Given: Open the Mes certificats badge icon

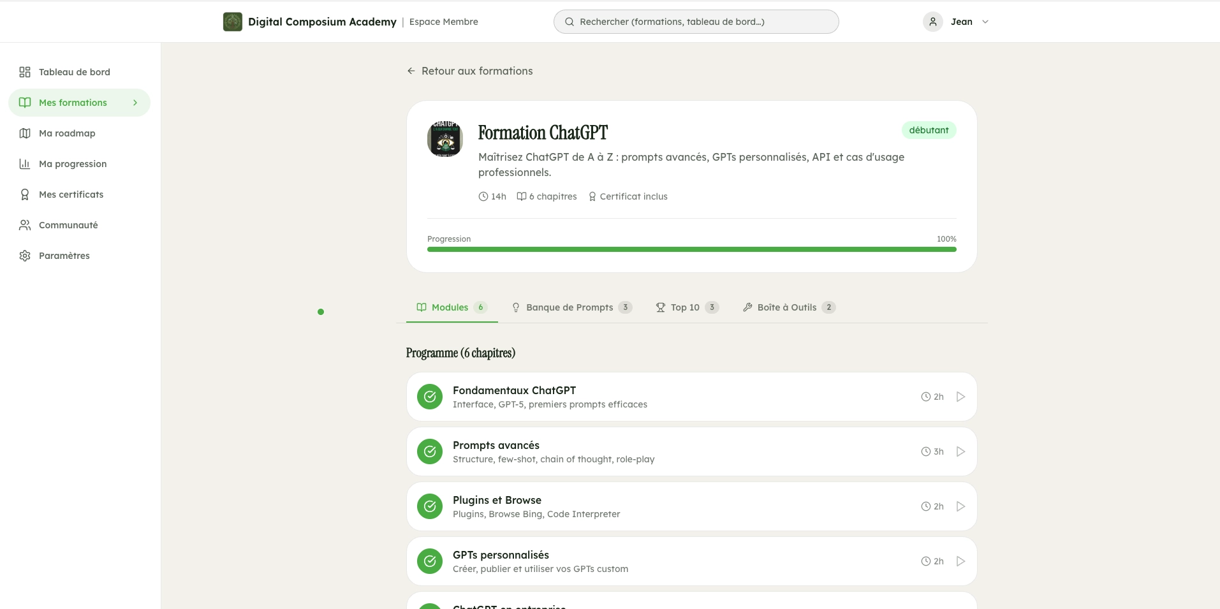Looking at the screenshot, I should coord(25,194).
